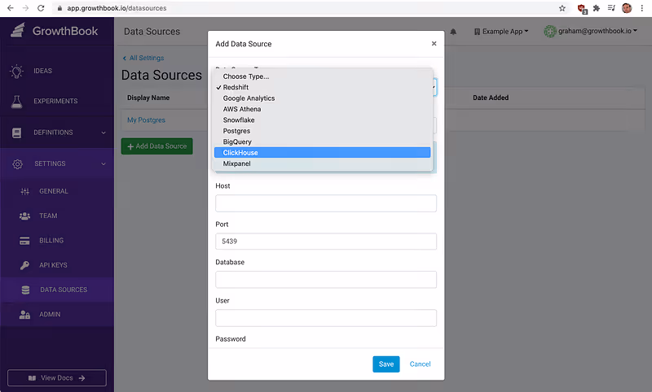Click the Save button

pos(385,364)
